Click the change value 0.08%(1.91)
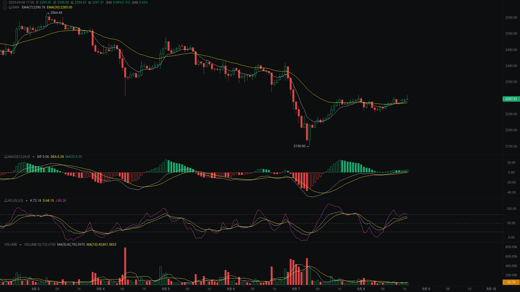This screenshot has height=292, width=520. (x=122, y=2)
